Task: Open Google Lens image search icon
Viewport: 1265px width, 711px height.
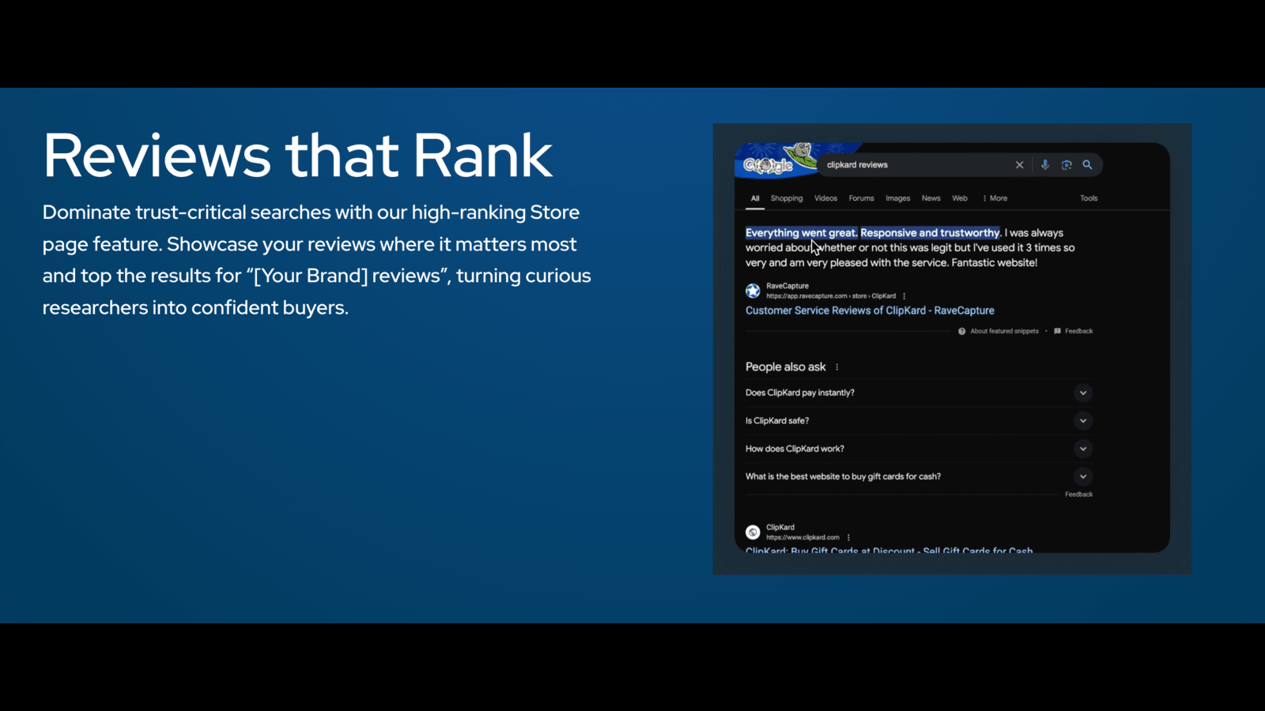Action: 1067,165
